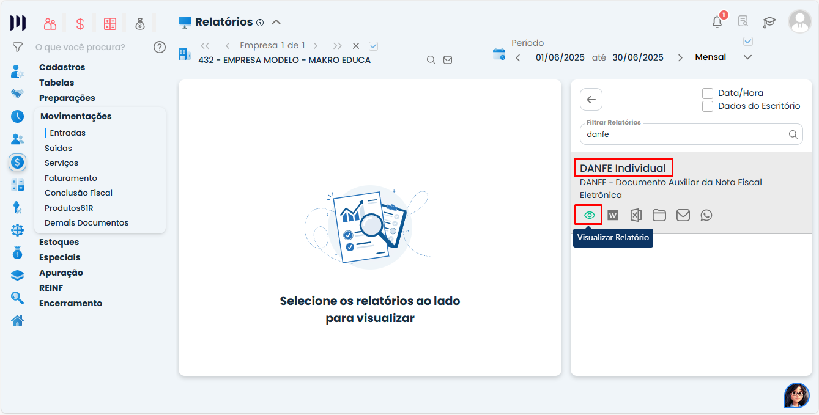Image resolution: width=819 pixels, height=415 pixels.
Task: Select the DANFE Individual report title
Action: [x=623, y=168]
